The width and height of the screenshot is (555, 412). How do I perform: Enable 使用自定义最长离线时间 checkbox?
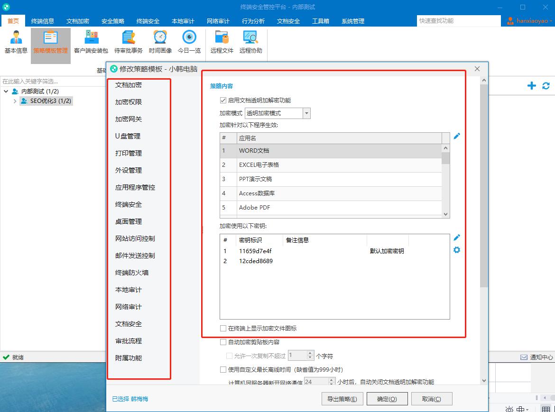[223, 369]
